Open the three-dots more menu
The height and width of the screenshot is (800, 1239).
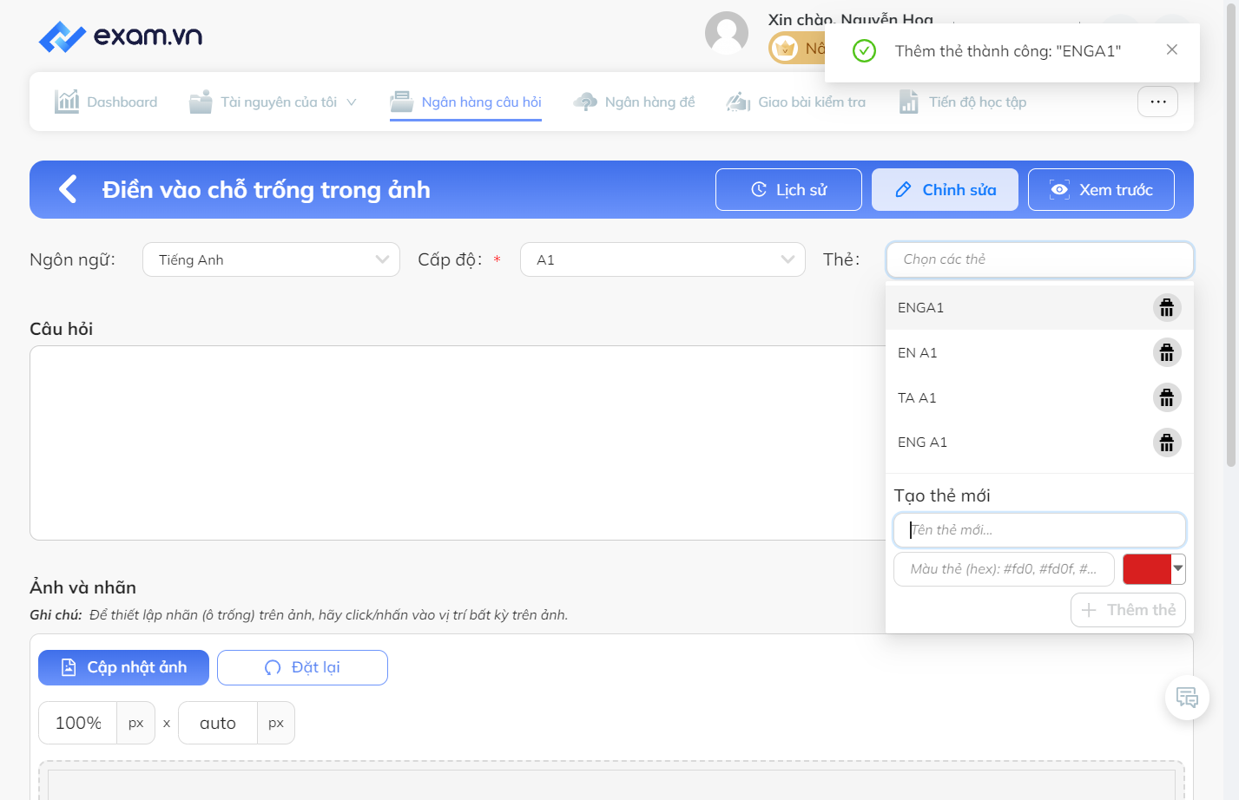tap(1157, 102)
